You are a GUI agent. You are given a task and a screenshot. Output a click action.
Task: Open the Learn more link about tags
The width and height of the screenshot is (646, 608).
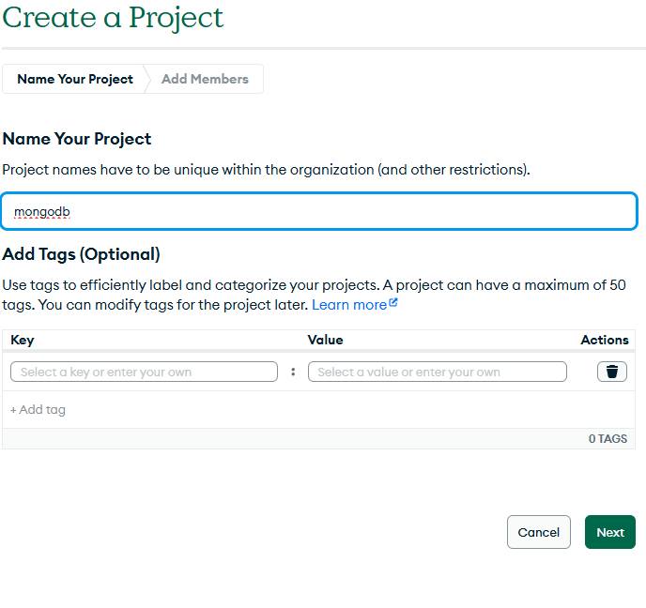coord(349,305)
